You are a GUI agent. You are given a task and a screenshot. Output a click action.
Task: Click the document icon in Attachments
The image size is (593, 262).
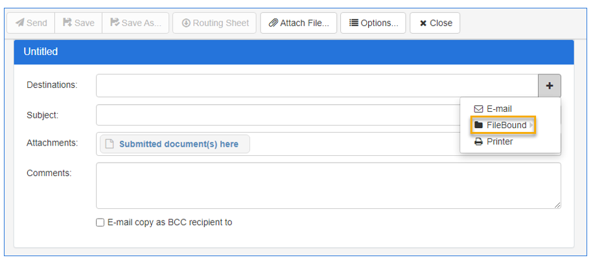pos(110,144)
